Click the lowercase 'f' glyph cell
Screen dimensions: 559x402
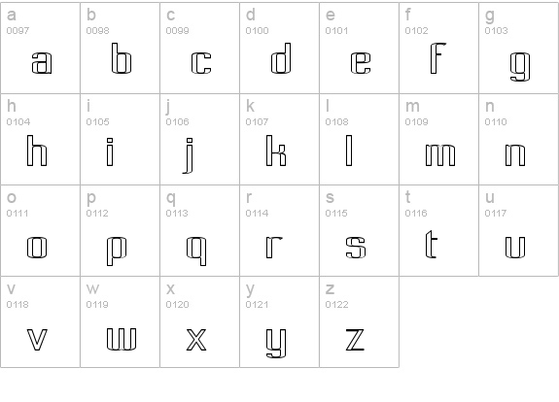(x=438, y=49)
